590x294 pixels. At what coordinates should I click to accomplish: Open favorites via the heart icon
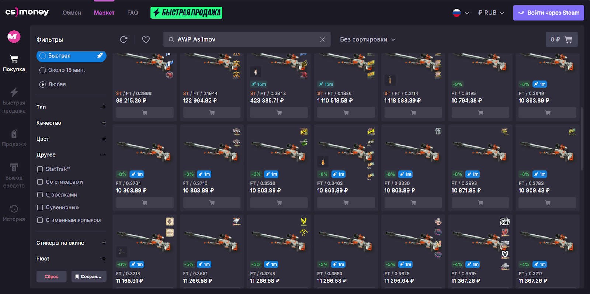(146, 39)
